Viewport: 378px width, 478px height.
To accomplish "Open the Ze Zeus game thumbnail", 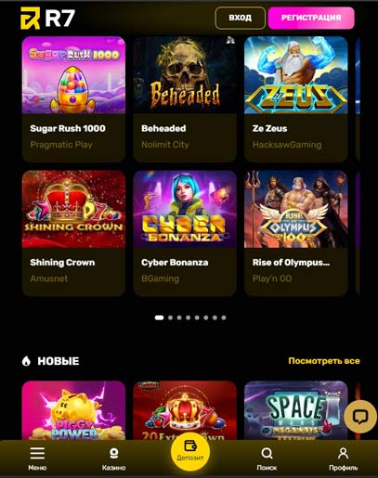I will [x=296, y=75].
